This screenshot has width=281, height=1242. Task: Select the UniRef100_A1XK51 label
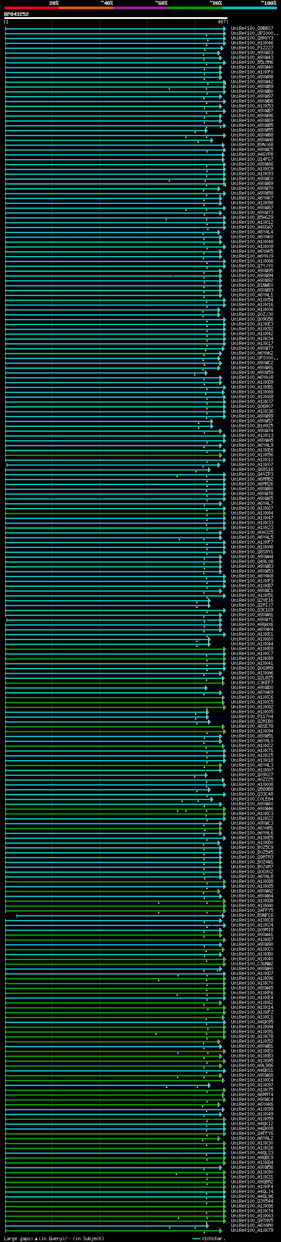point(252,596)
